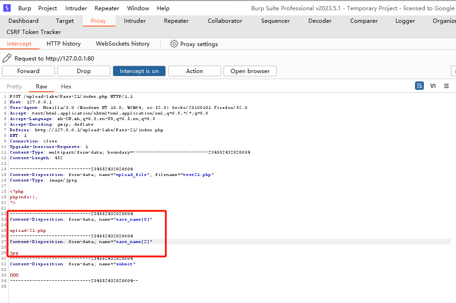
Task: Open the Organizer tab
Action: point(444,20)
